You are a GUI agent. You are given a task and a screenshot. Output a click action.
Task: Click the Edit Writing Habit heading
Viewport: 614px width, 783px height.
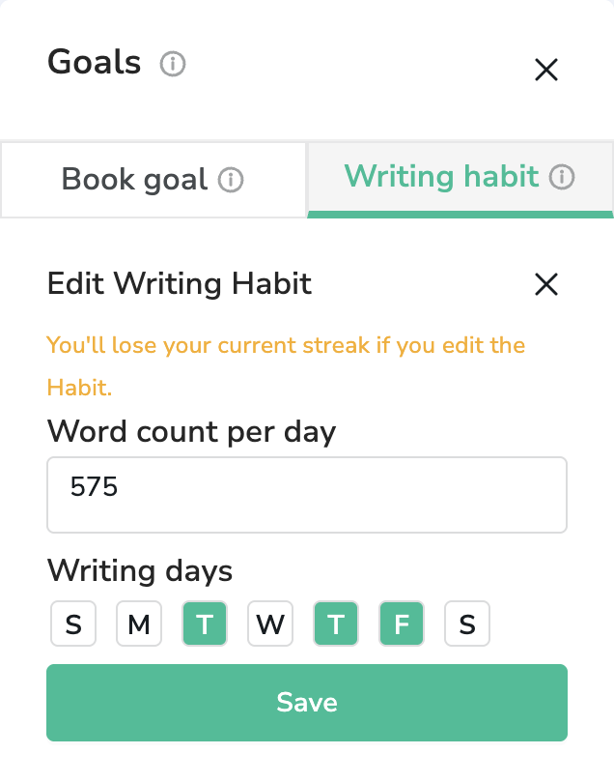click(x=180, y=284)
